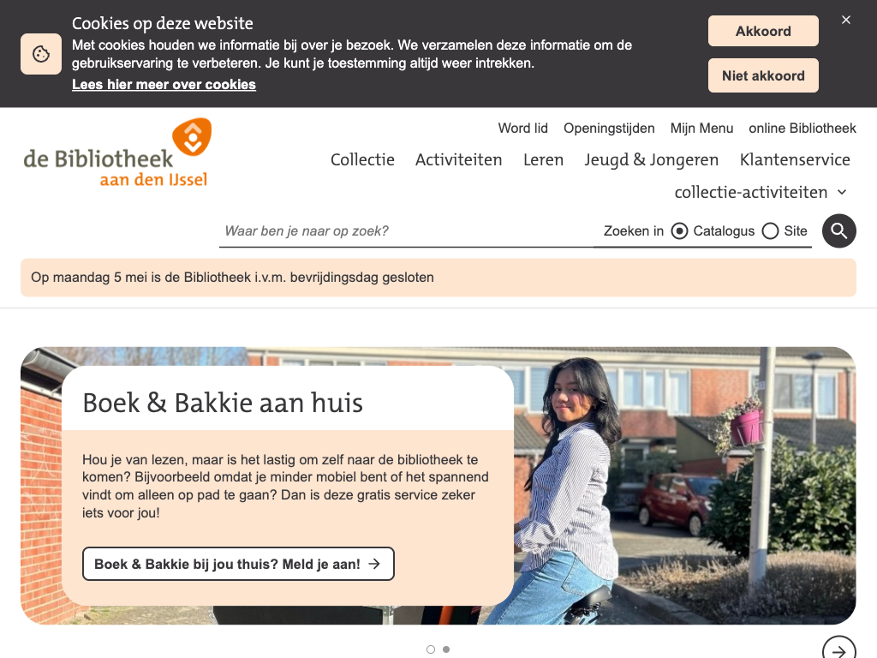Viewport: 877px width, 658px height.
Task: Open the de Bibliotheek aan den IJssel logo
Action: tap(117, 153)
